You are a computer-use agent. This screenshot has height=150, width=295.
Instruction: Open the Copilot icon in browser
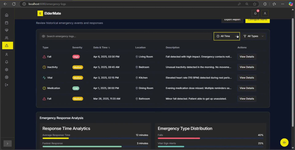pyautogui.click(x=291, y=4)
